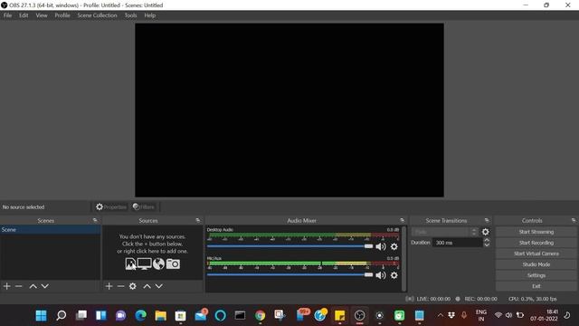Move source down in Sources panel
This screenshot has width=579, height=326.
(159, 286)
